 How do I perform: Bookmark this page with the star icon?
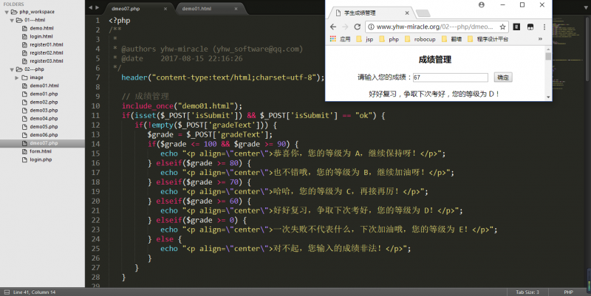click(x=502, y=27)
